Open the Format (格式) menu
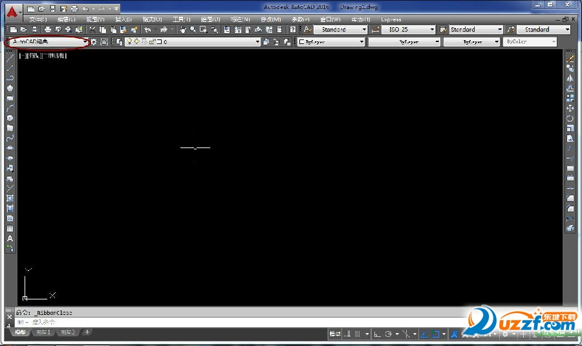 tap(152, 19)
